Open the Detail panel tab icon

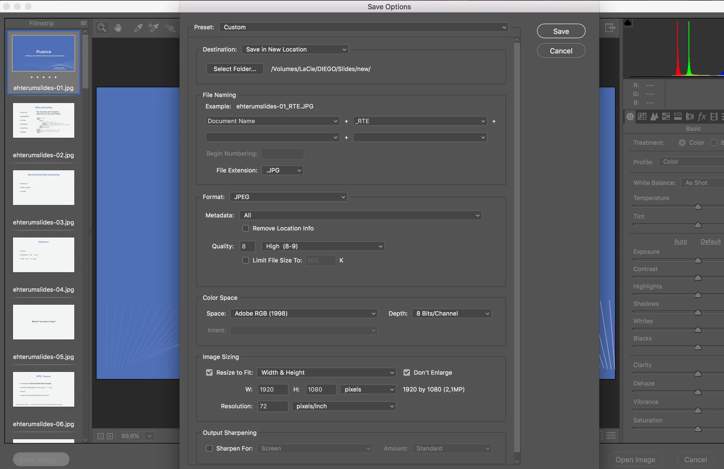[x=654, y=117]
